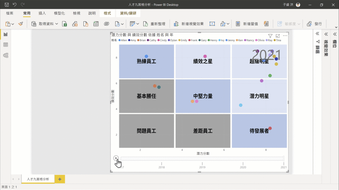339x190 pixels.
Task: Click the 2020 timeline marker
Action: pos(243,166)
